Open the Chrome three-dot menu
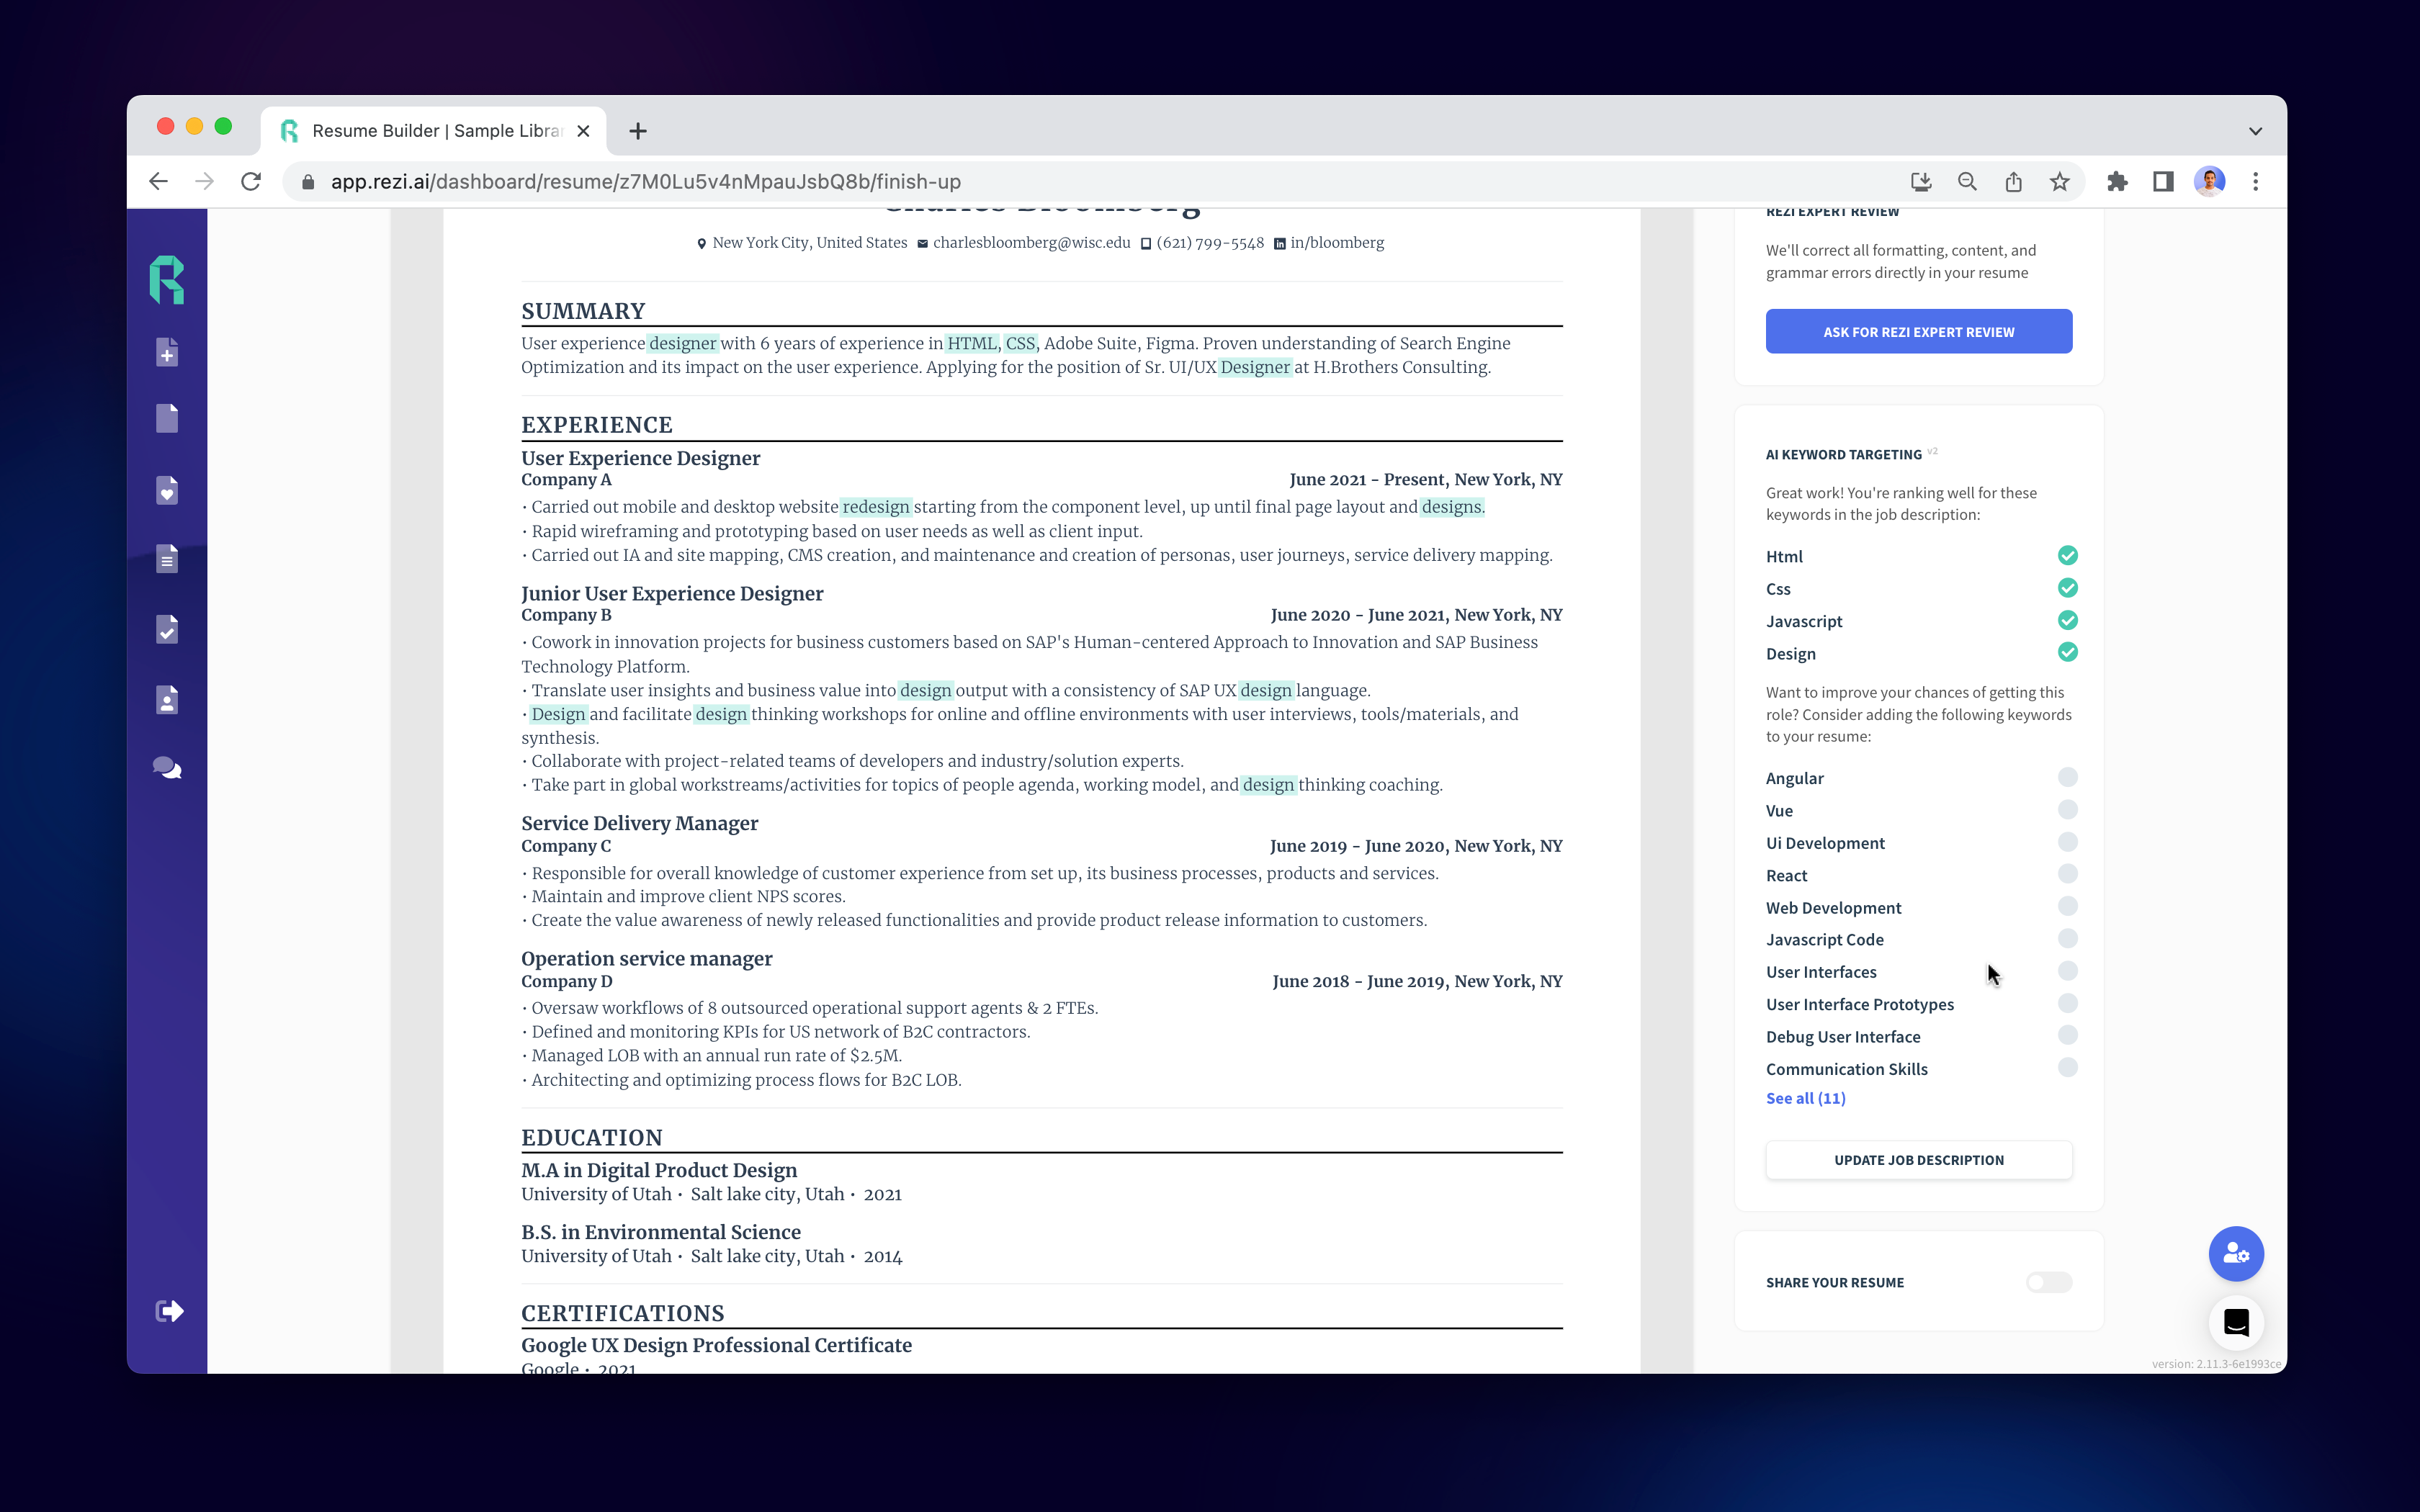The height and width of the screenshot is (1512, 2420). (2255, 181)
